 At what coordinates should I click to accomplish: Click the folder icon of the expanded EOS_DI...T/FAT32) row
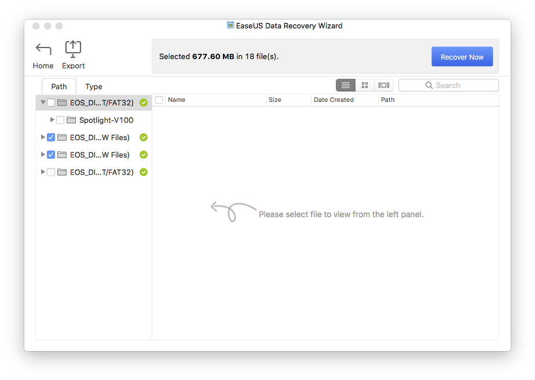click(62, 103)
